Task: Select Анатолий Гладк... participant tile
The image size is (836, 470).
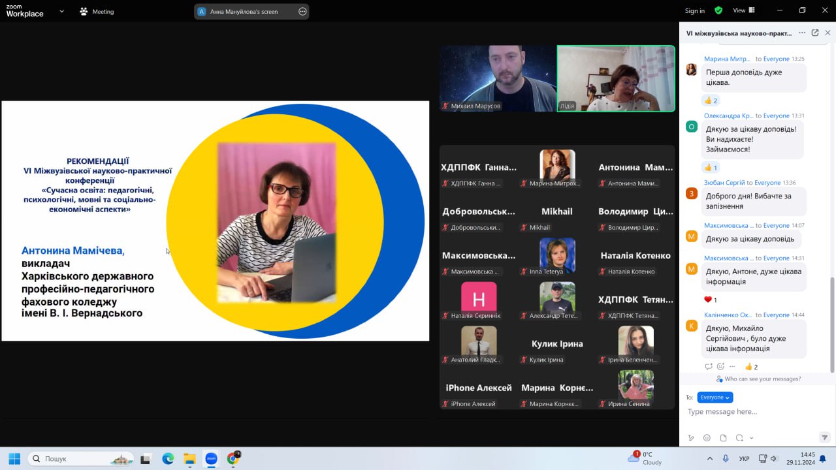Action: (479, 345)
